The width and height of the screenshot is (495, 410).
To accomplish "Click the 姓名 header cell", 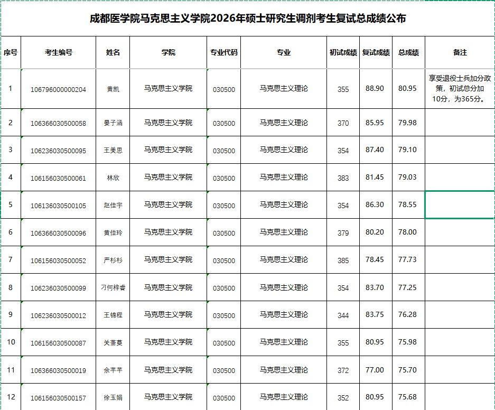I will (x=113, y=52).
